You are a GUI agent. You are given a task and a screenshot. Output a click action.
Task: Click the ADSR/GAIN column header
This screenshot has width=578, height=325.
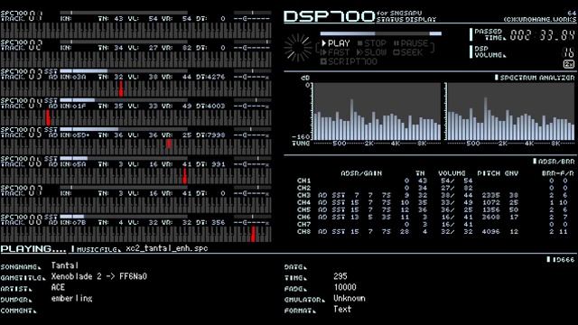coord(361,173)
